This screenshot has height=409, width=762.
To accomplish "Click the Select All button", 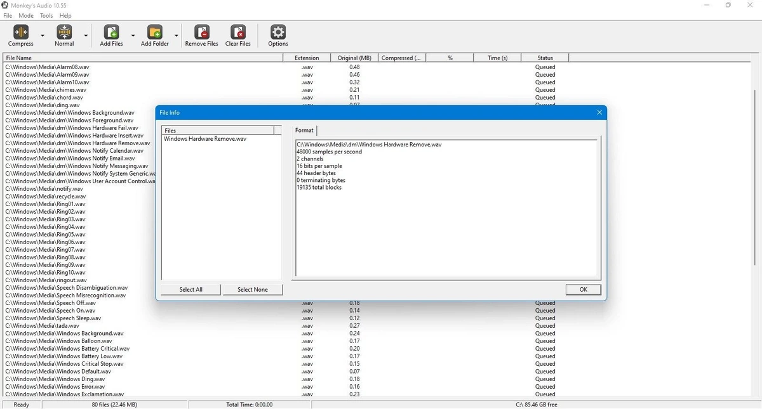I will pos(190,289).
